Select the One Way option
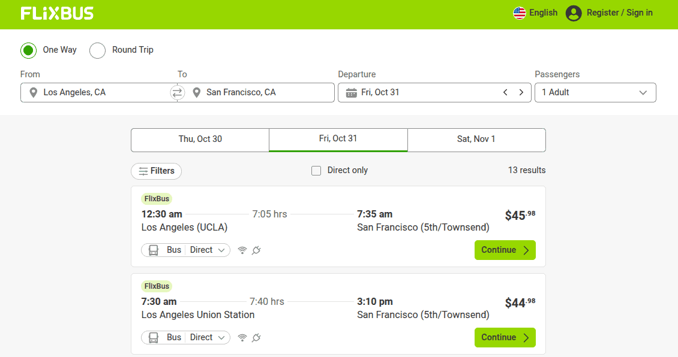Viewport: 678px width, 357px height. tap(28, 50)
